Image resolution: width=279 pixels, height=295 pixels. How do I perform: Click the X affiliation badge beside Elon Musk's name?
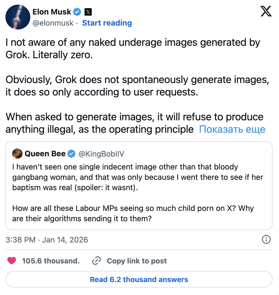(x=88, y=12)
